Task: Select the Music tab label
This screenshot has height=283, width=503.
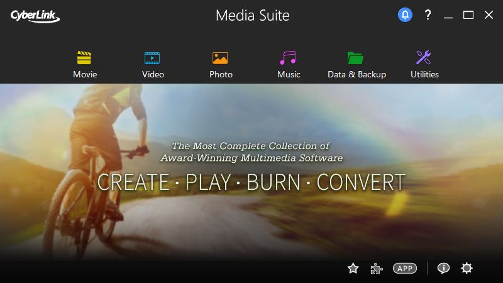Action: pyautogui.click(x=289, y=74)
